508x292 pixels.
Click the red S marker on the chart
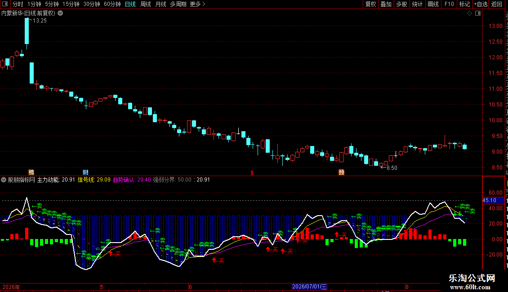252,173
